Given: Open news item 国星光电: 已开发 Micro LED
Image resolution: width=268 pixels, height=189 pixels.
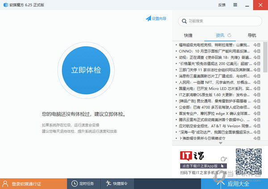Looking at the screenshot, I should click(218, 88).
